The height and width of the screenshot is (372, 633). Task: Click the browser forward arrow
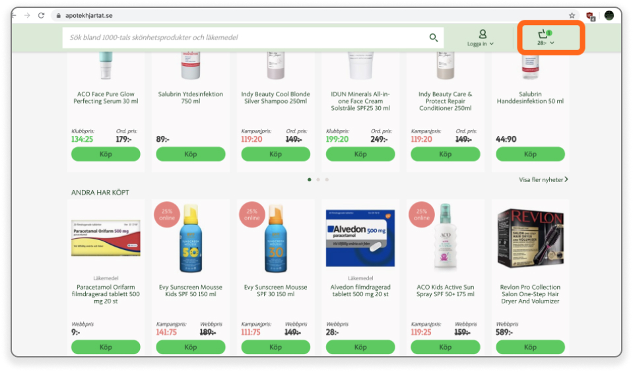27,15
